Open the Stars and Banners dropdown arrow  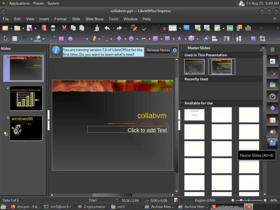[186, 39]
